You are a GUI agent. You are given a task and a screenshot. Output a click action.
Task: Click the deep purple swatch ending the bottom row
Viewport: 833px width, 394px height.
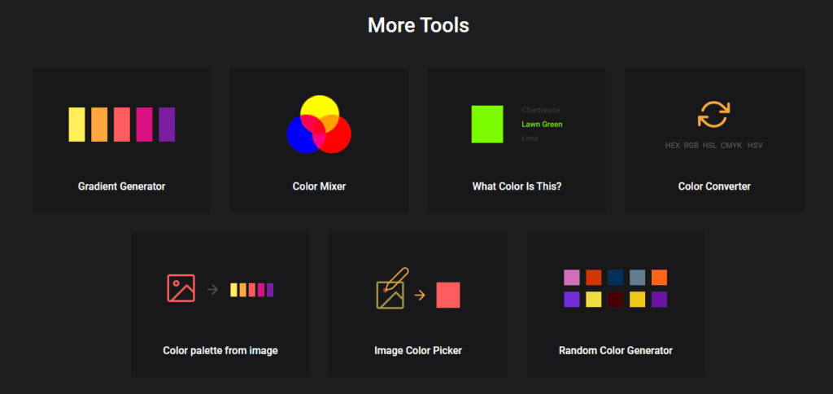click(x=659, y=300)
